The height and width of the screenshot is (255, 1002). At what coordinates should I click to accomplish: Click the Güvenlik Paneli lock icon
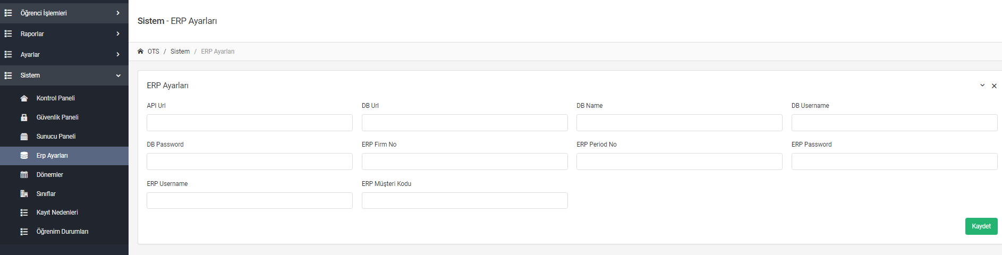pyautogui.click(x=24, y=117)
